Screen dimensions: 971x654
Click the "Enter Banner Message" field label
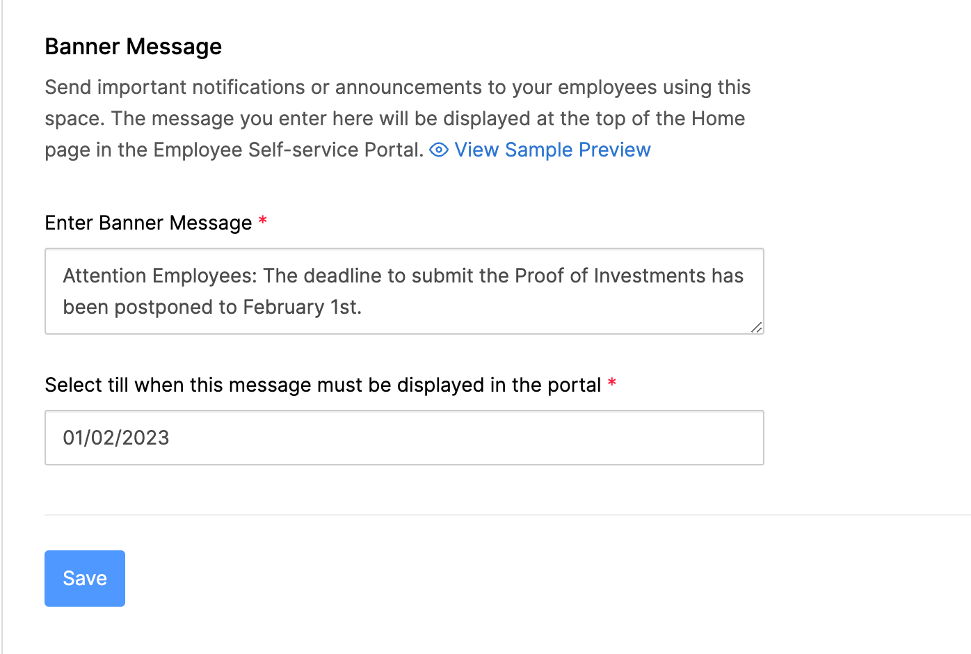pyautogui.click(x=148, y=223)
